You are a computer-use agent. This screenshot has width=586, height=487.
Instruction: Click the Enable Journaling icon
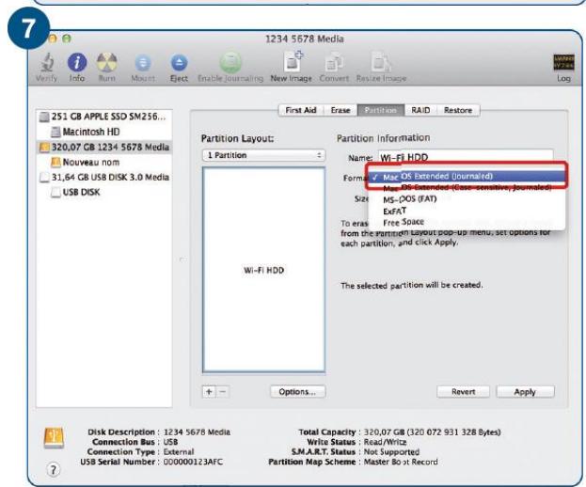pos(230,62)
